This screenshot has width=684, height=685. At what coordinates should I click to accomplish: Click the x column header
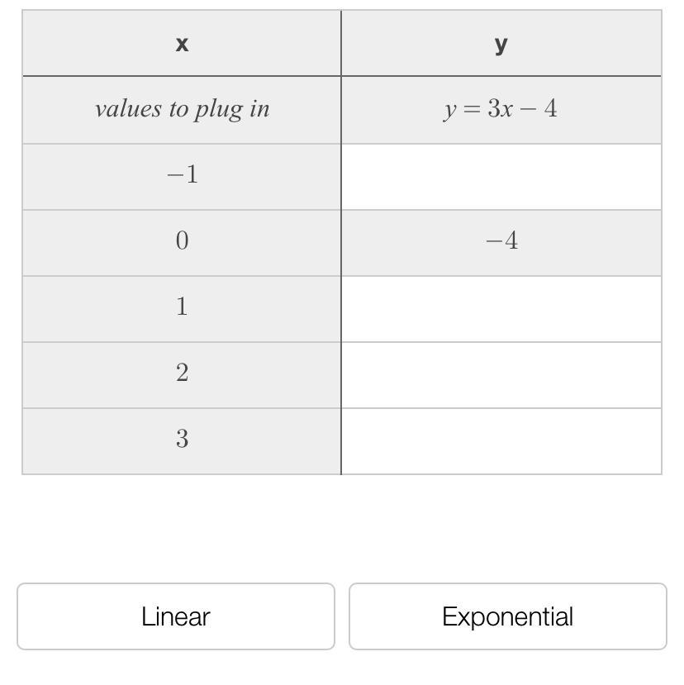(x=182, y=44)
